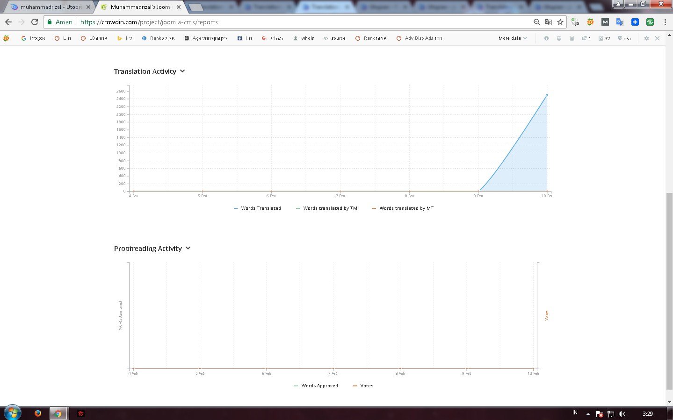Screen dimensions: 673x420
Task: Click the 10 Feb data point on translation chart
Action: (x=547, y=95)
